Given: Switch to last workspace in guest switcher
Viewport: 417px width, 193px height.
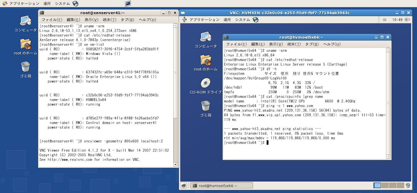Looking at the screenshot, I should (400, 185).
